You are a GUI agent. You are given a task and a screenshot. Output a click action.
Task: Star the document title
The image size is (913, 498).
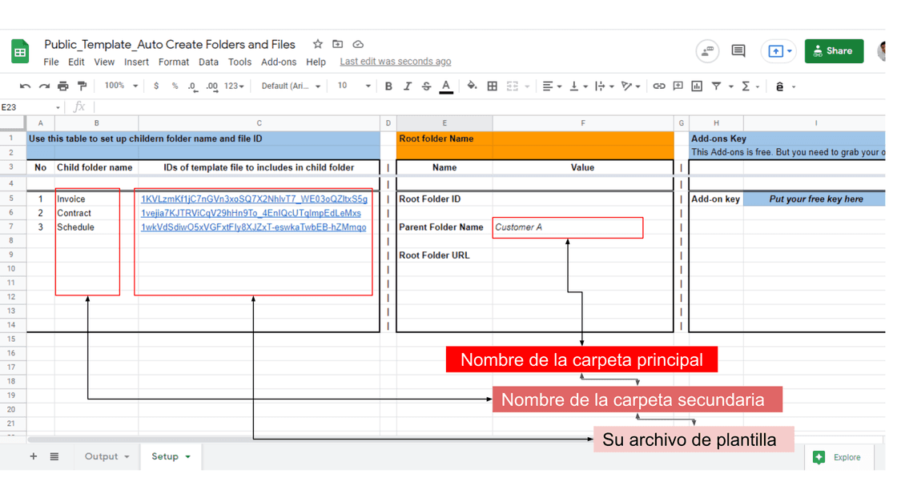click(x=318, y=44)
